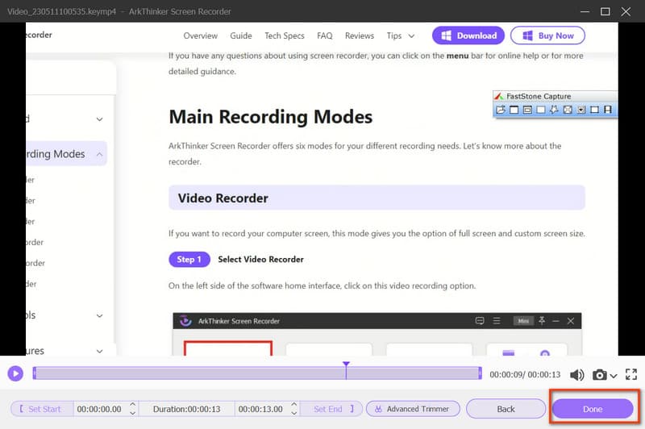The width and height of the screenshot is (645, 429).
Task: Click the purple Download button
Action: 468,35
